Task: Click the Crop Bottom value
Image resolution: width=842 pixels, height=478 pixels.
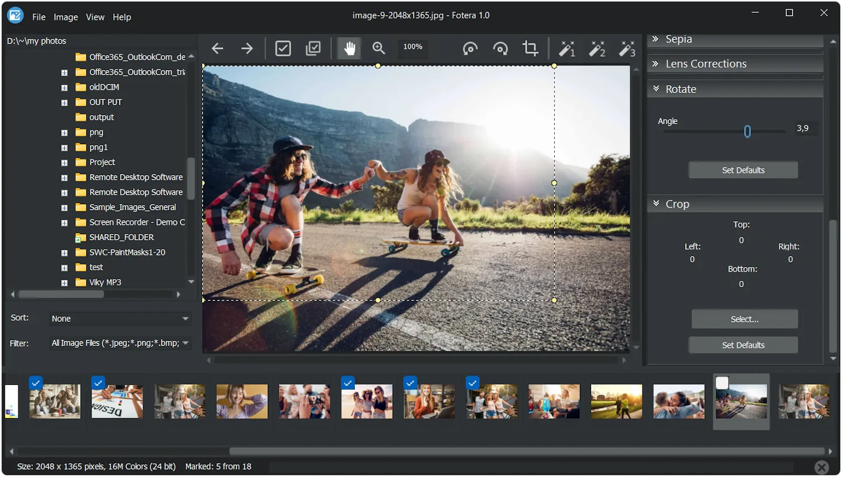Action: pyautogui.click(x=741, y=284)
